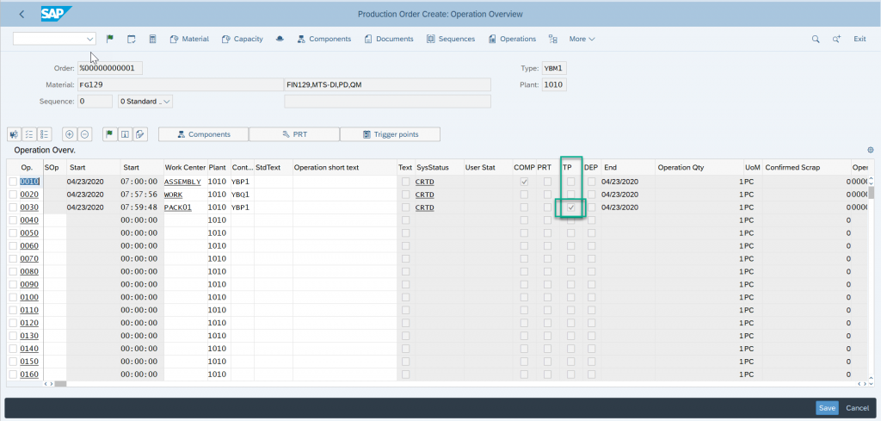The image size is (881, 421).
Task: Expand the More menu
Action: coord(582,39)
